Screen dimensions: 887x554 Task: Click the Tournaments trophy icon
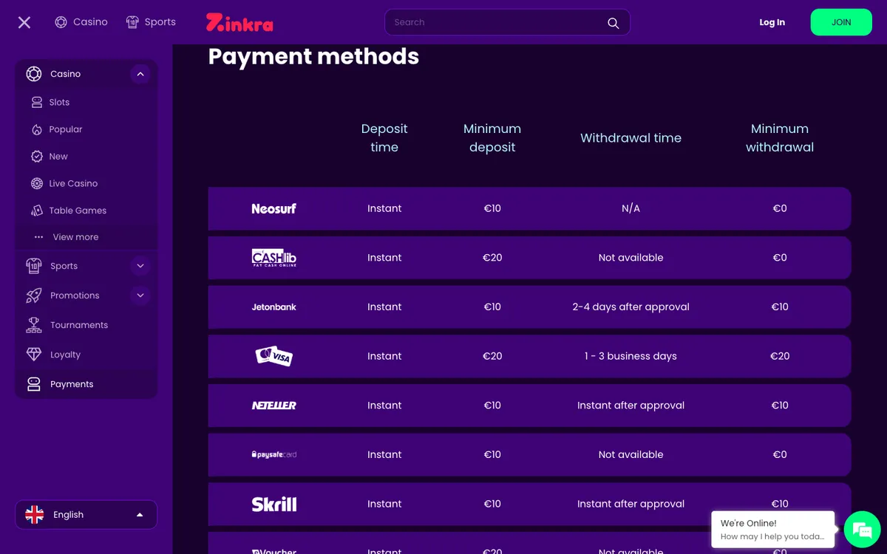tap(34, 325)
